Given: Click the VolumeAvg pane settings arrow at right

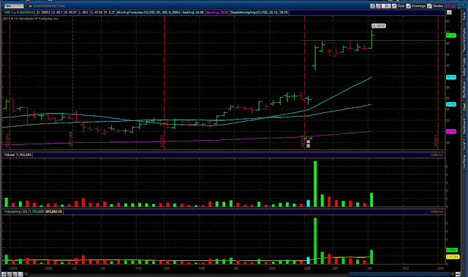Looking at the screenshot, I should point(437,211).
